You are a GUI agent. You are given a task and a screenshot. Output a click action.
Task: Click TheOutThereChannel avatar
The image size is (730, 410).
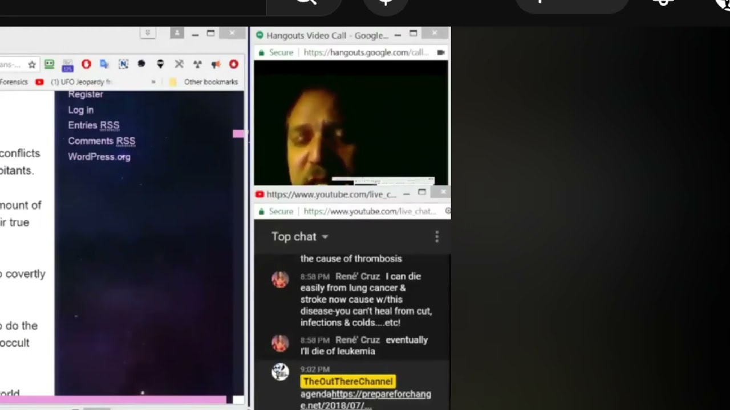point(280,371)
